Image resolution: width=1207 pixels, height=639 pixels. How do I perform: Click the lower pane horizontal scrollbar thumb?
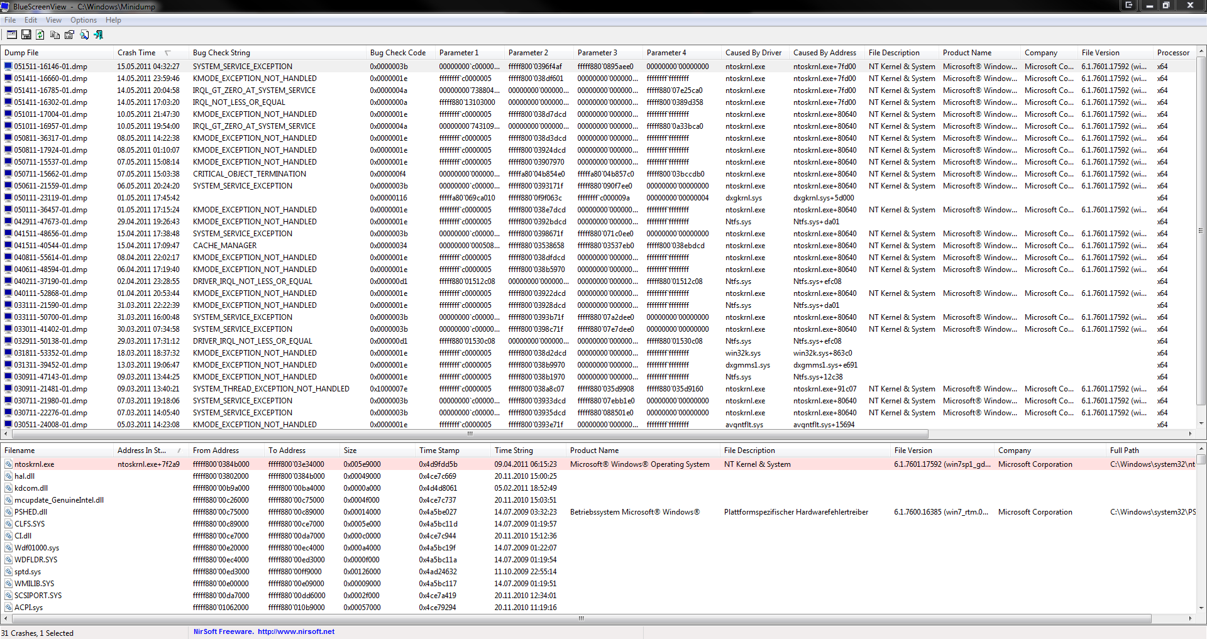(581, 618)
